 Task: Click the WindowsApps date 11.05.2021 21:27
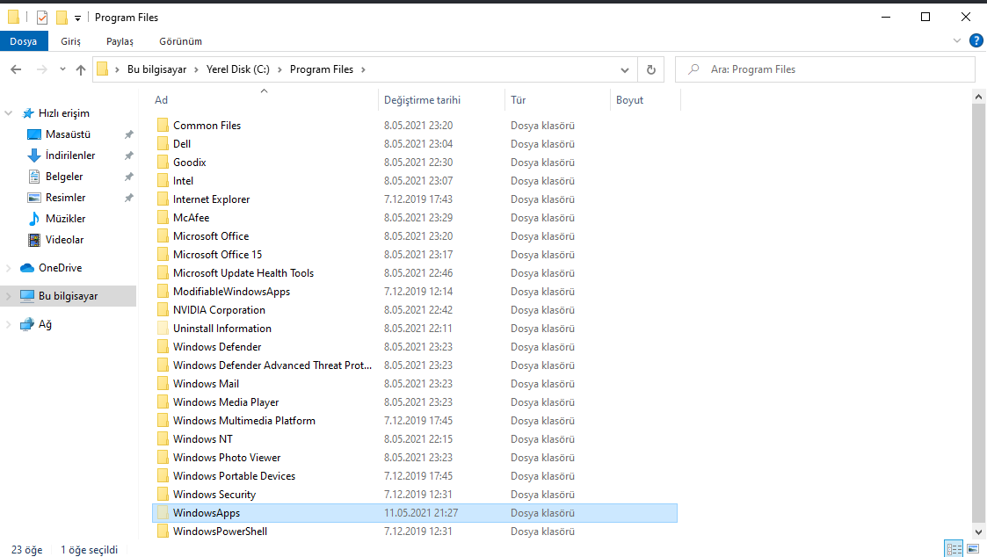point(421,513)
